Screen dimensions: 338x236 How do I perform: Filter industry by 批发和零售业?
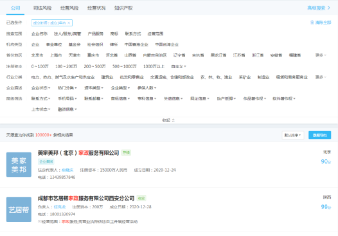pos(132,77)
